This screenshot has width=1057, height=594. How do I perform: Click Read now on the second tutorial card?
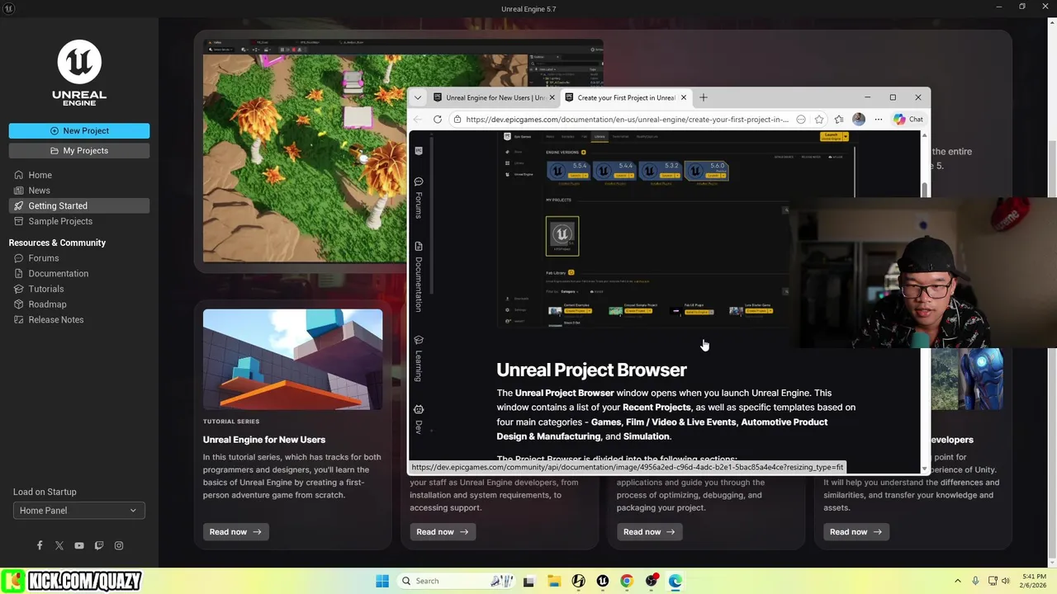pos(443,532)
